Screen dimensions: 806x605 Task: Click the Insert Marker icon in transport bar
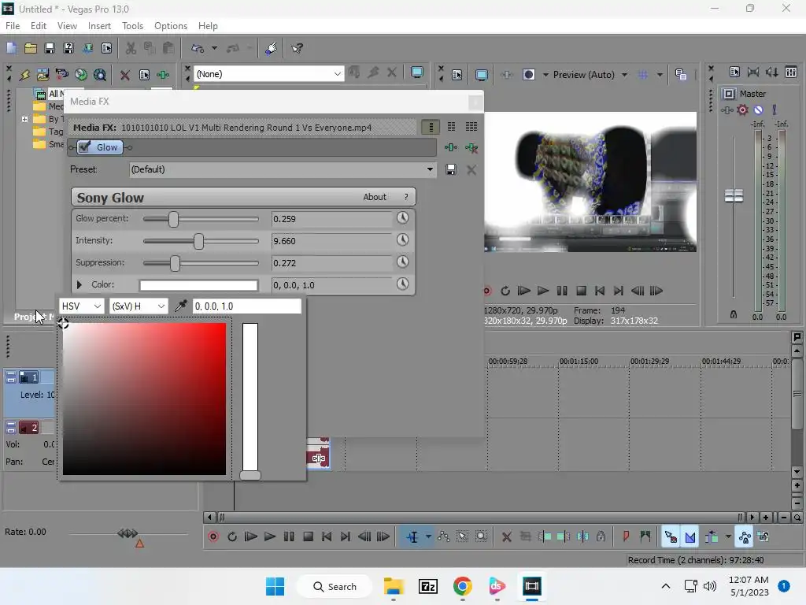coord(626,536)
